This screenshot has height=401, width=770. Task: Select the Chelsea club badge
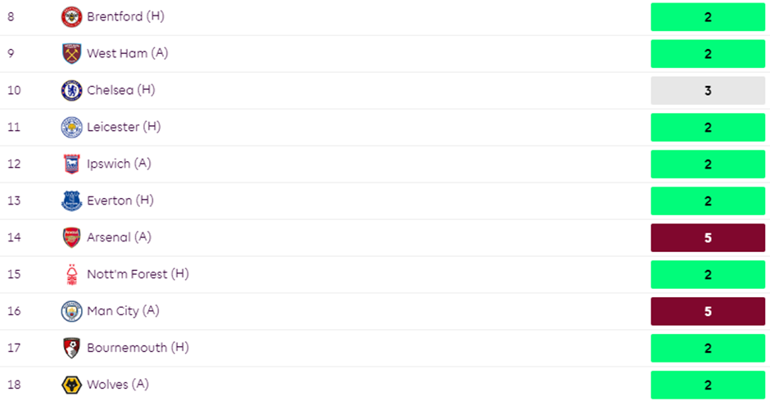click(x=72, y=90)
